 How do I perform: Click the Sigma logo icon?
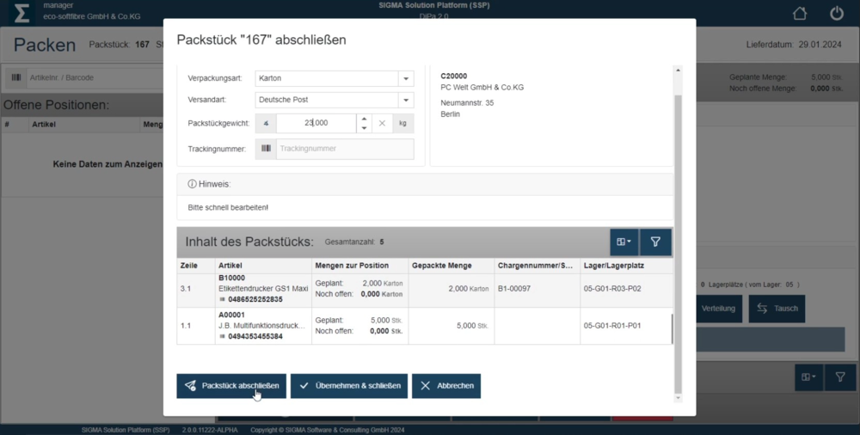coord(23,13)
